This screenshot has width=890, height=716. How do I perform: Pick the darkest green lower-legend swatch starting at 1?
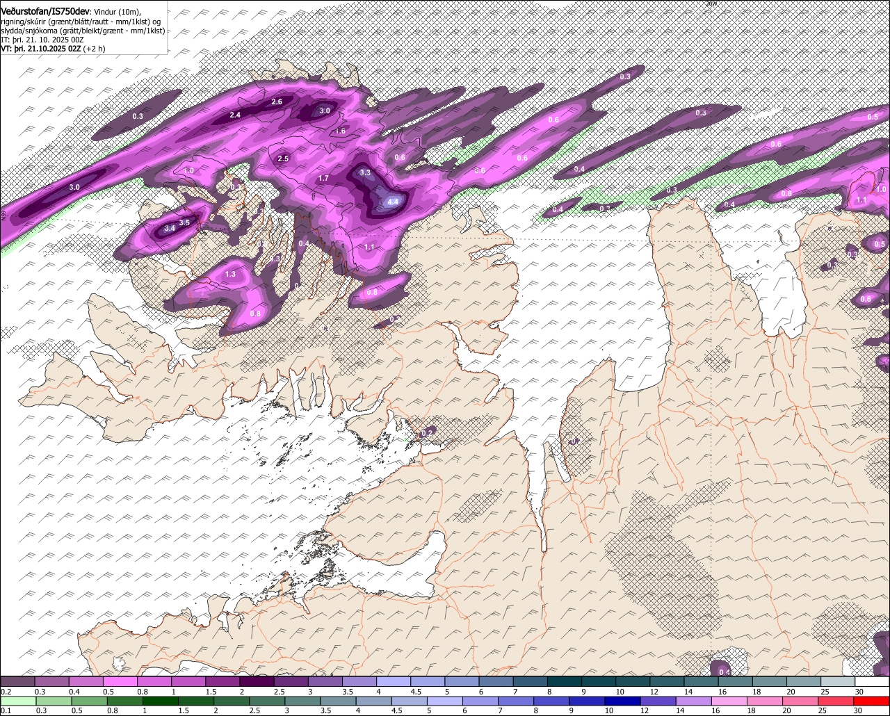pyautogui.click(x=160, y=701)
